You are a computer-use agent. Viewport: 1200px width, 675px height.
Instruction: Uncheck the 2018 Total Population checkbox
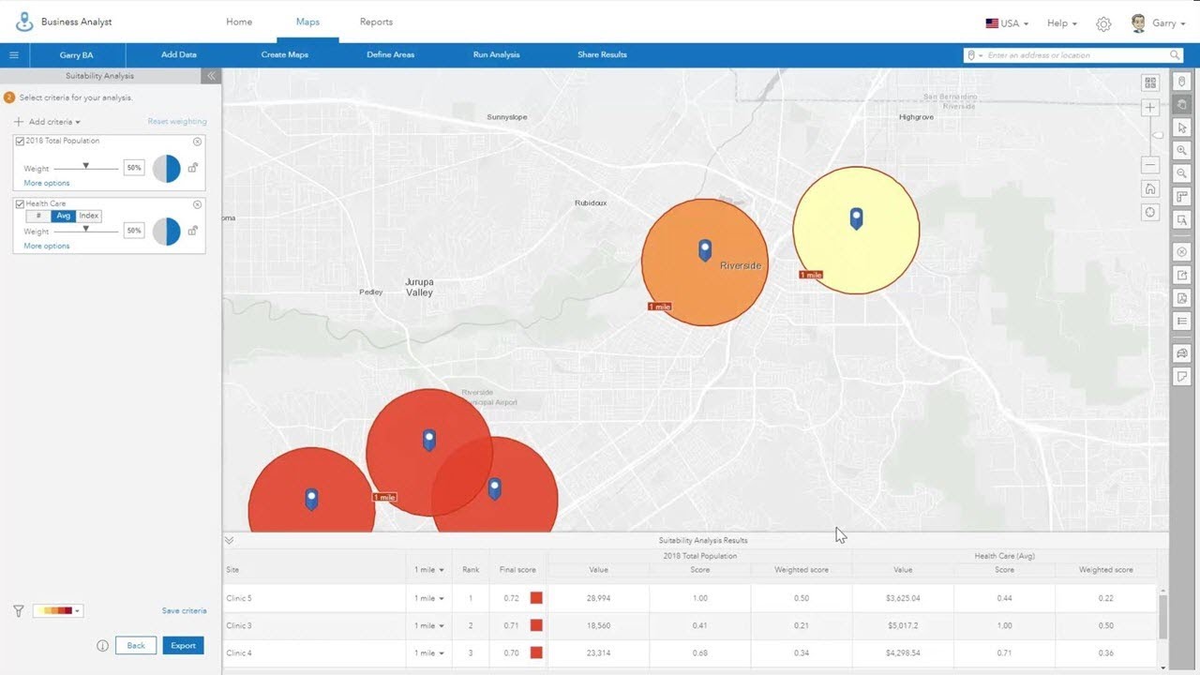click(x=20, y=142)
